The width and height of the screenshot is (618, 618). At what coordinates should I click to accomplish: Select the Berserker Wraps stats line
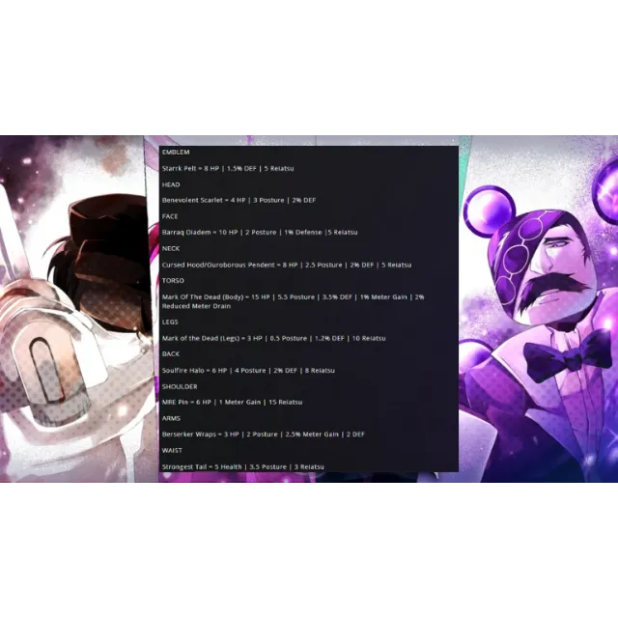click(x=263, y=435)
